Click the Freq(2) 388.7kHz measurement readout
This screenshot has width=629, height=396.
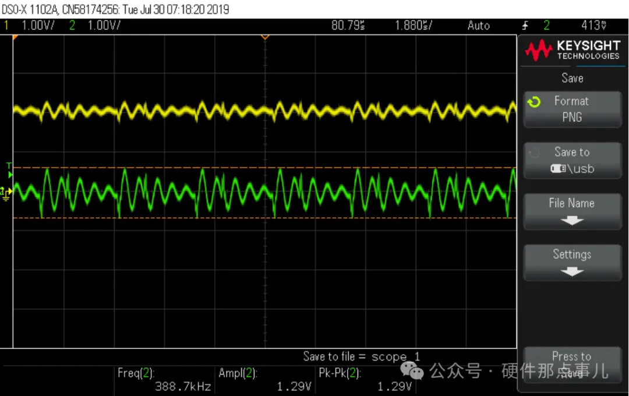click(x=163, y=380)
